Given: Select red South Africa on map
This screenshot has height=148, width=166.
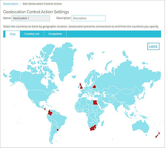Looking at the screenshot, I should (92, 128).
